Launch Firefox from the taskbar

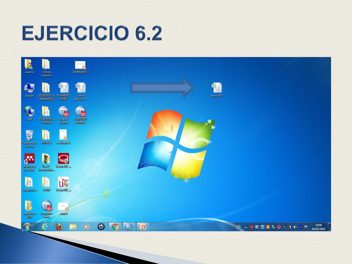[x=59, y=227]
